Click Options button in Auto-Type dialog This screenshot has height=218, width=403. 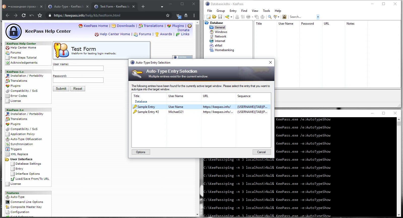(x=141, y=152)
